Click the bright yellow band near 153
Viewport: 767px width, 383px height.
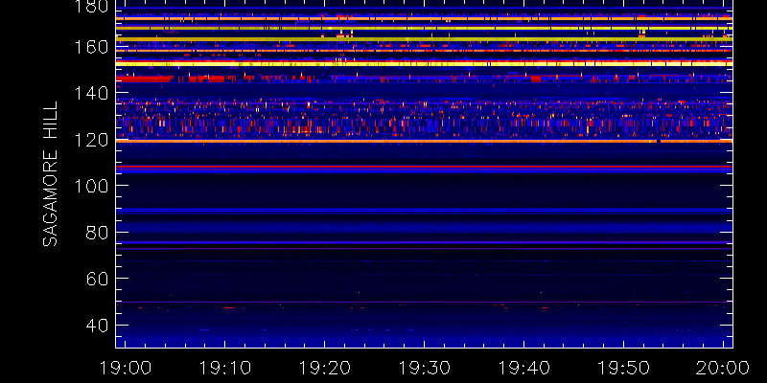click(424, 63)
